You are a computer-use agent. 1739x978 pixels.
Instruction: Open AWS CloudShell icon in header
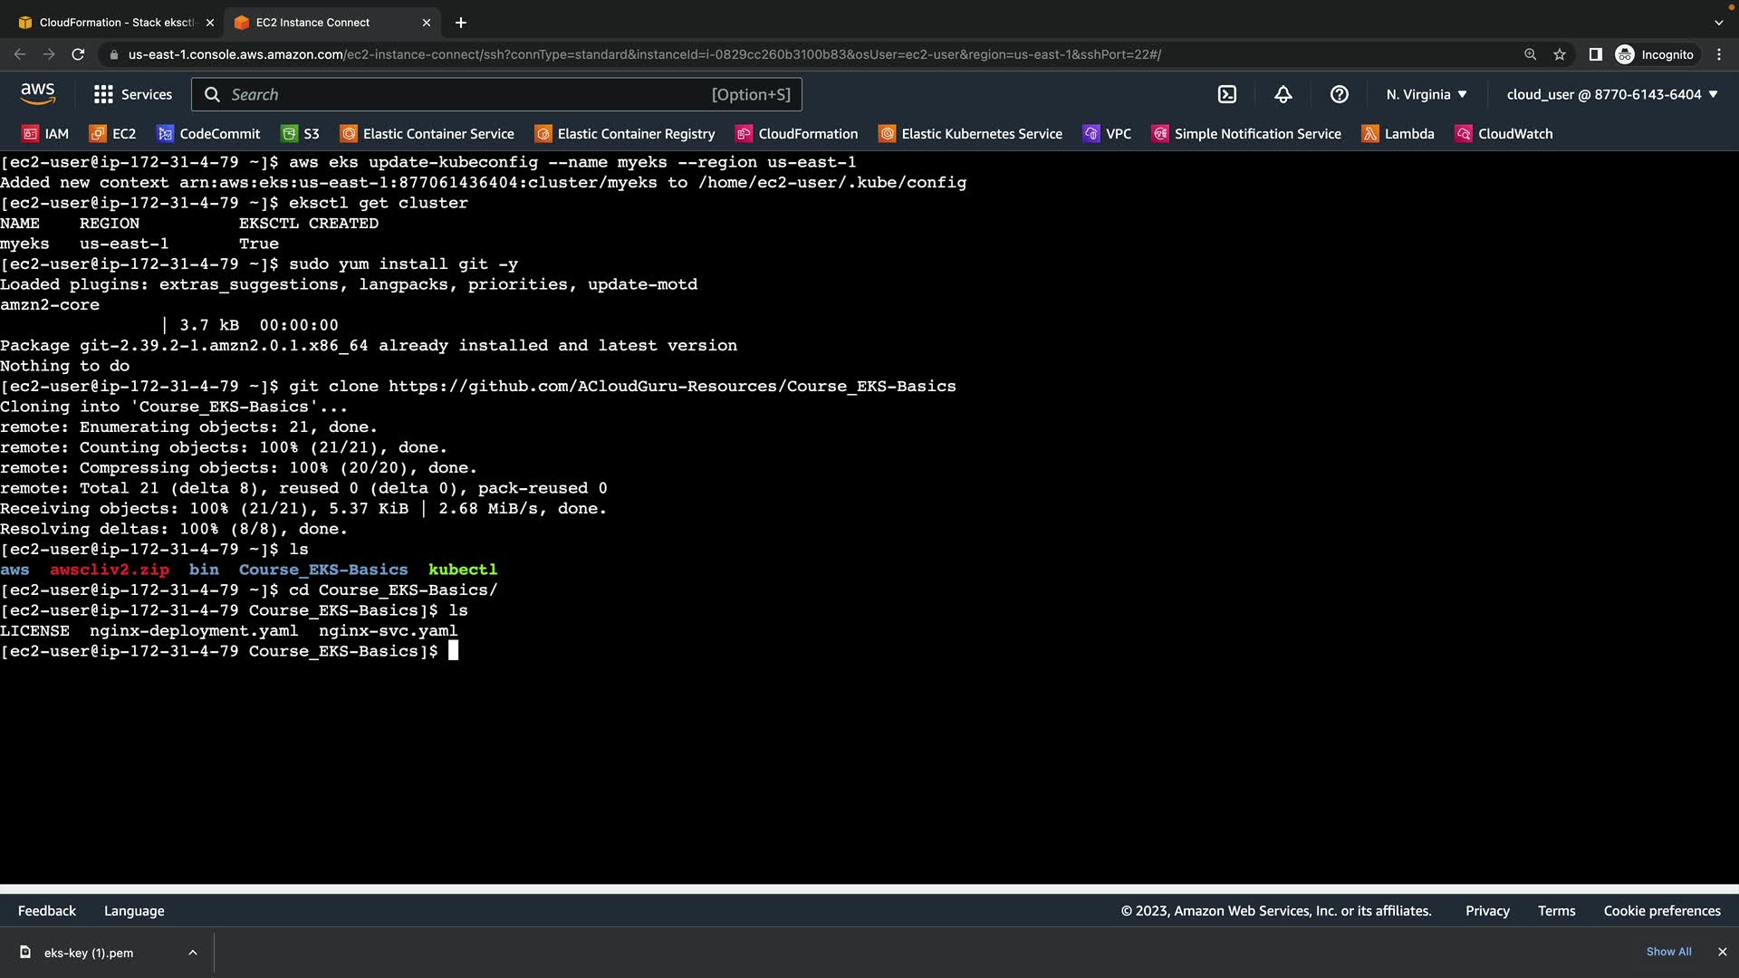[1227, 94]
